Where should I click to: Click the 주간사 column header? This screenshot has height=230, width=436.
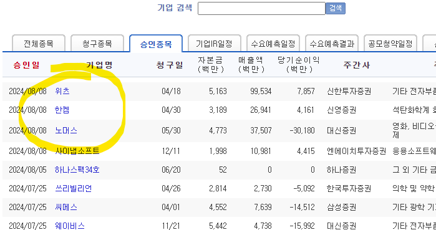357,65
